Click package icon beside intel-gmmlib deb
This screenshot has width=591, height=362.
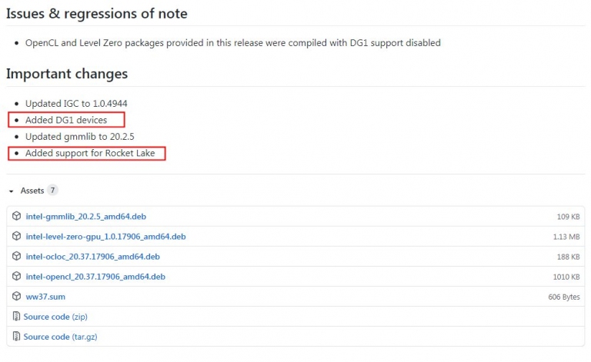[16, 216]
